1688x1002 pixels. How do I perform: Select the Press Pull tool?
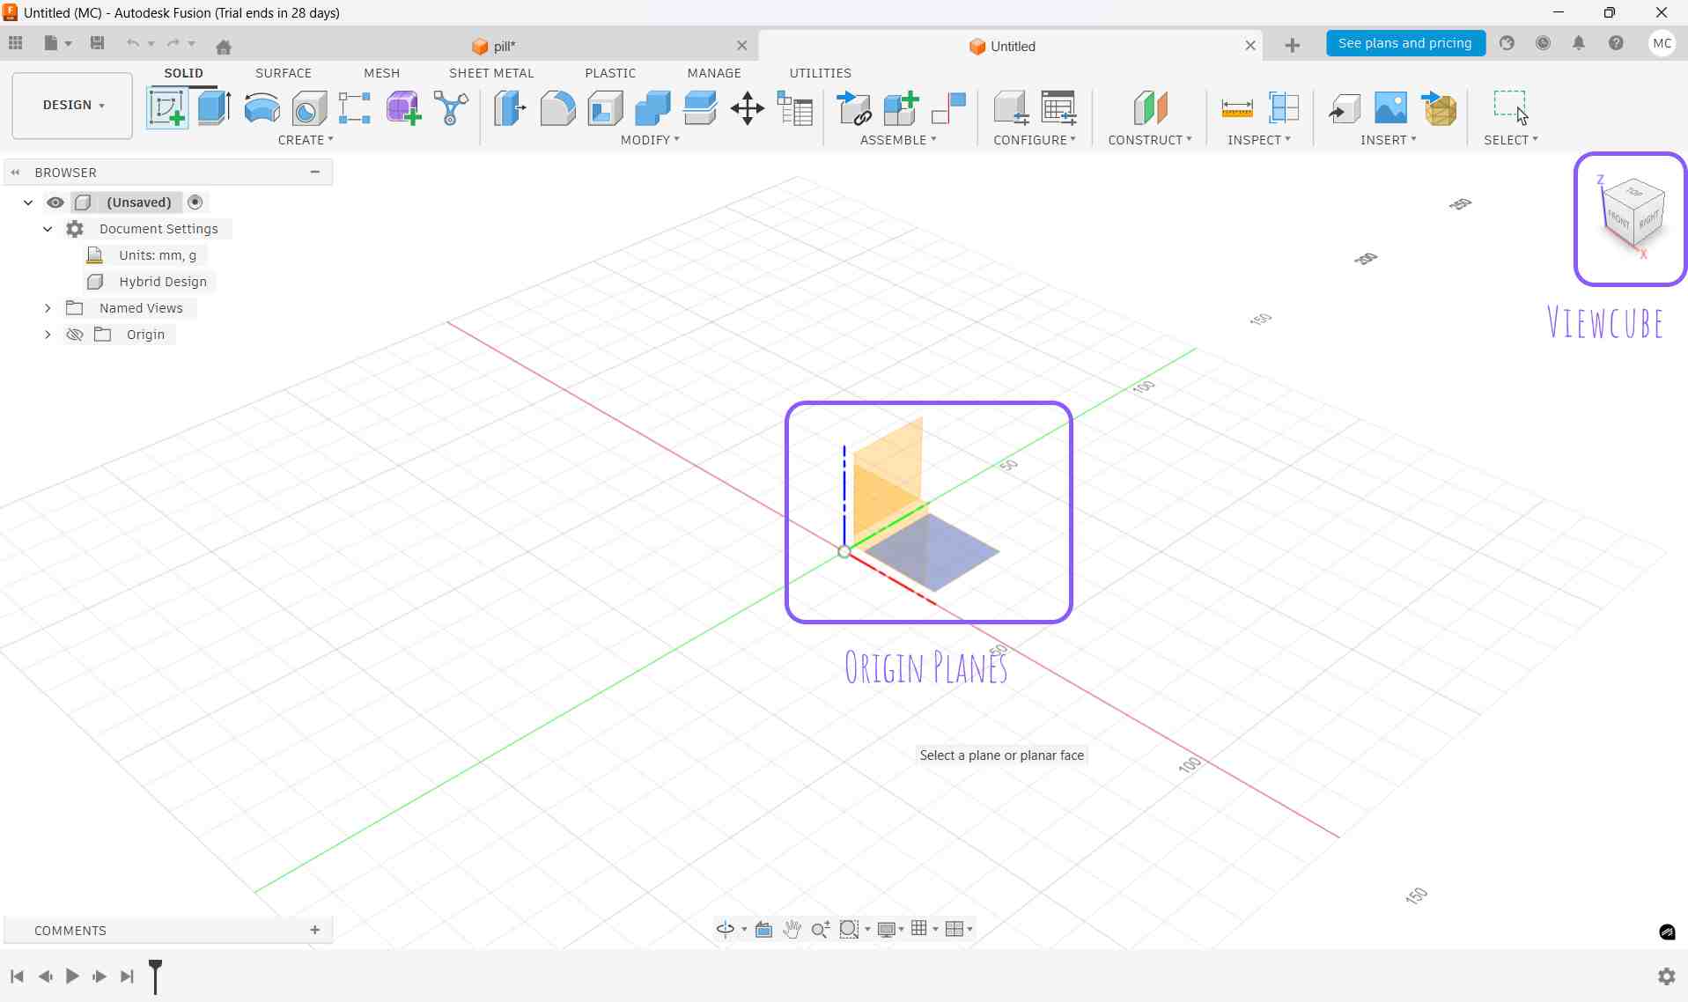click(510, 108)
